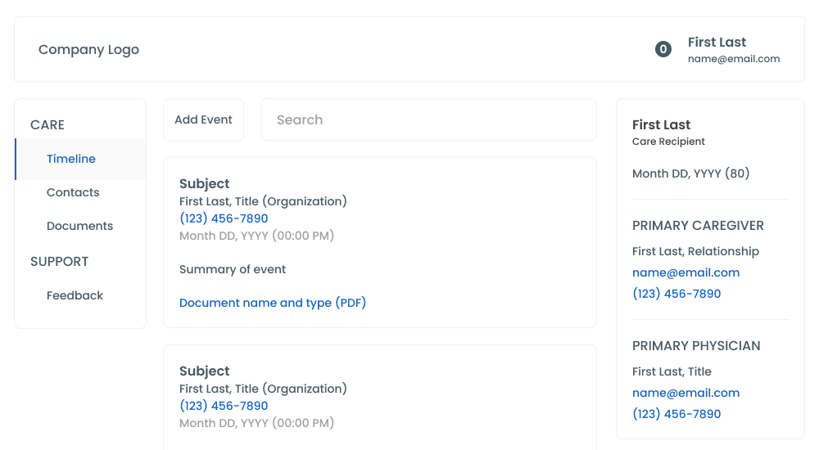Focus the Search input field
819x450 pixels.
click(428, 119)
